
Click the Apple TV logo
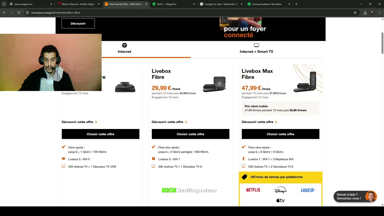(280, 200)
